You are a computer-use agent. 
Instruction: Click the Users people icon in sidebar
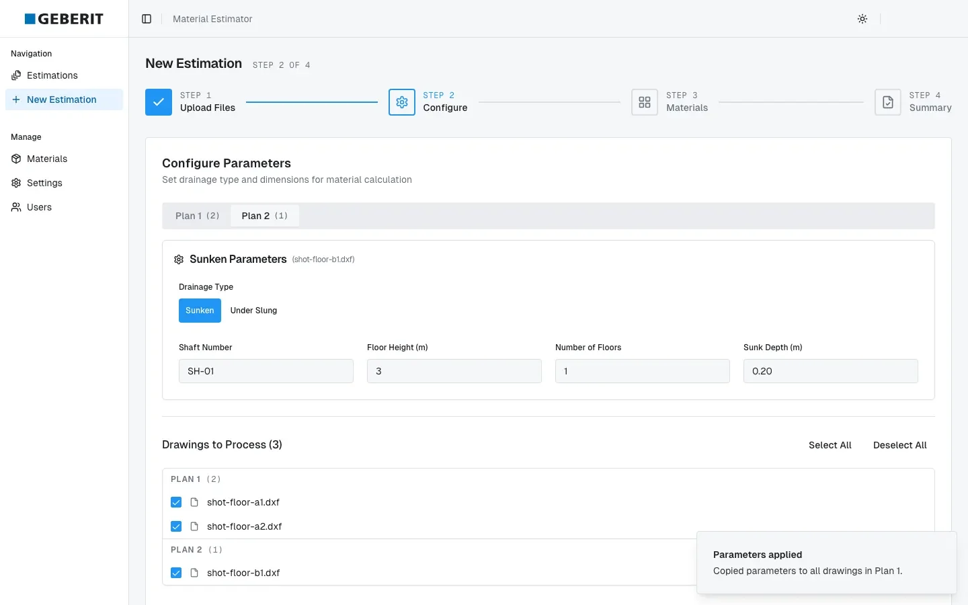16,207
